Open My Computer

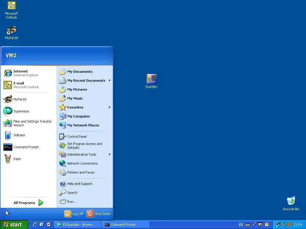tap(85, 116)
